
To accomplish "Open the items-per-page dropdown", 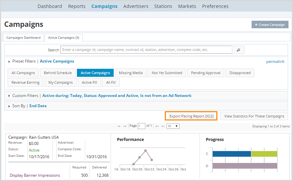I will click(x=173, y=126).
